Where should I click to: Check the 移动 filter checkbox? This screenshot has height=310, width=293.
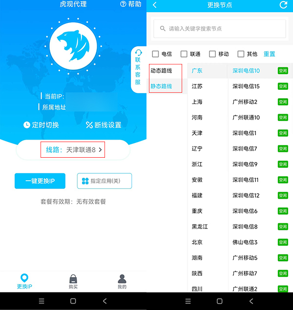pos(212,54)
